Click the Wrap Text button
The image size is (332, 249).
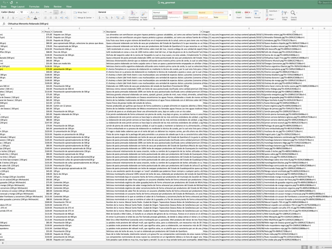point(81,12)
